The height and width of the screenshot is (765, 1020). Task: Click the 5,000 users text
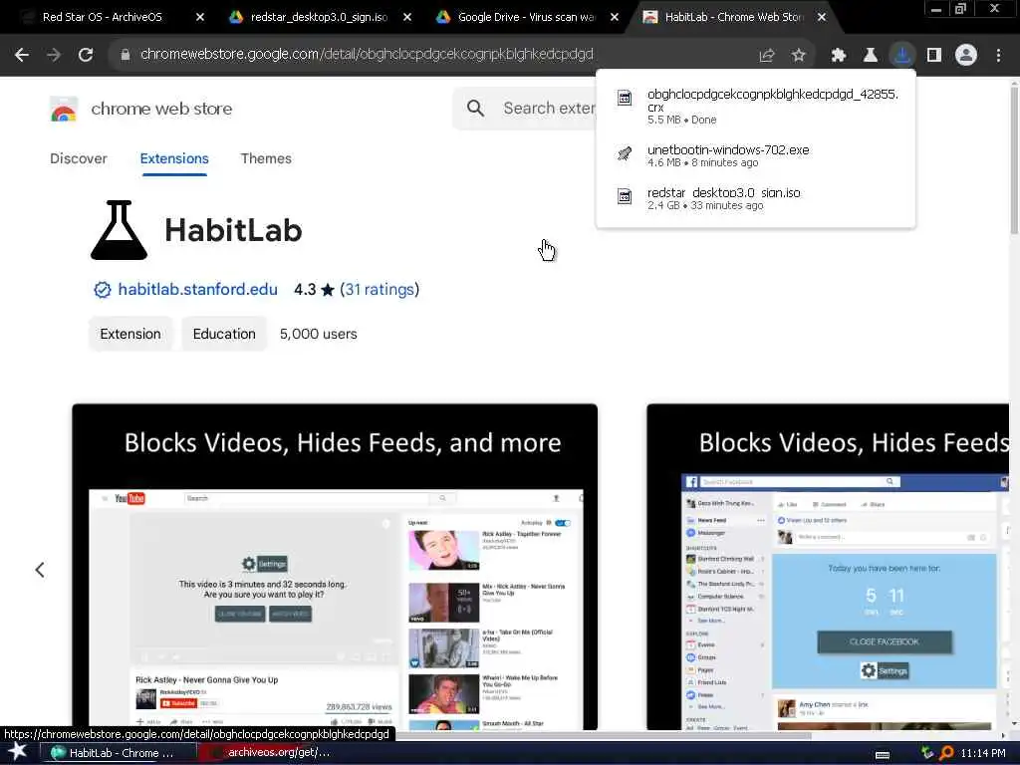(x=318, y=334)
